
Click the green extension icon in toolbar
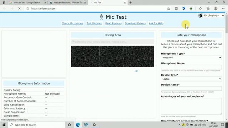(191, 9)
